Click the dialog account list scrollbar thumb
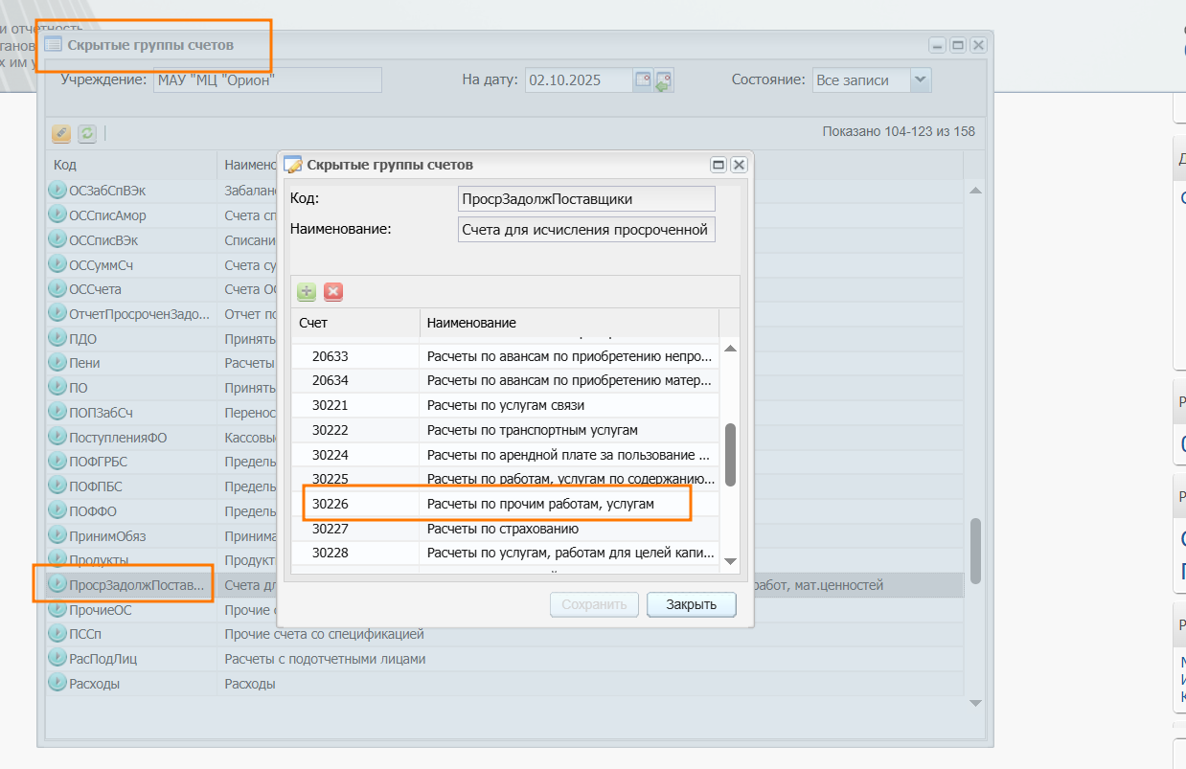 pyautogui.click(x=730, y=455)
